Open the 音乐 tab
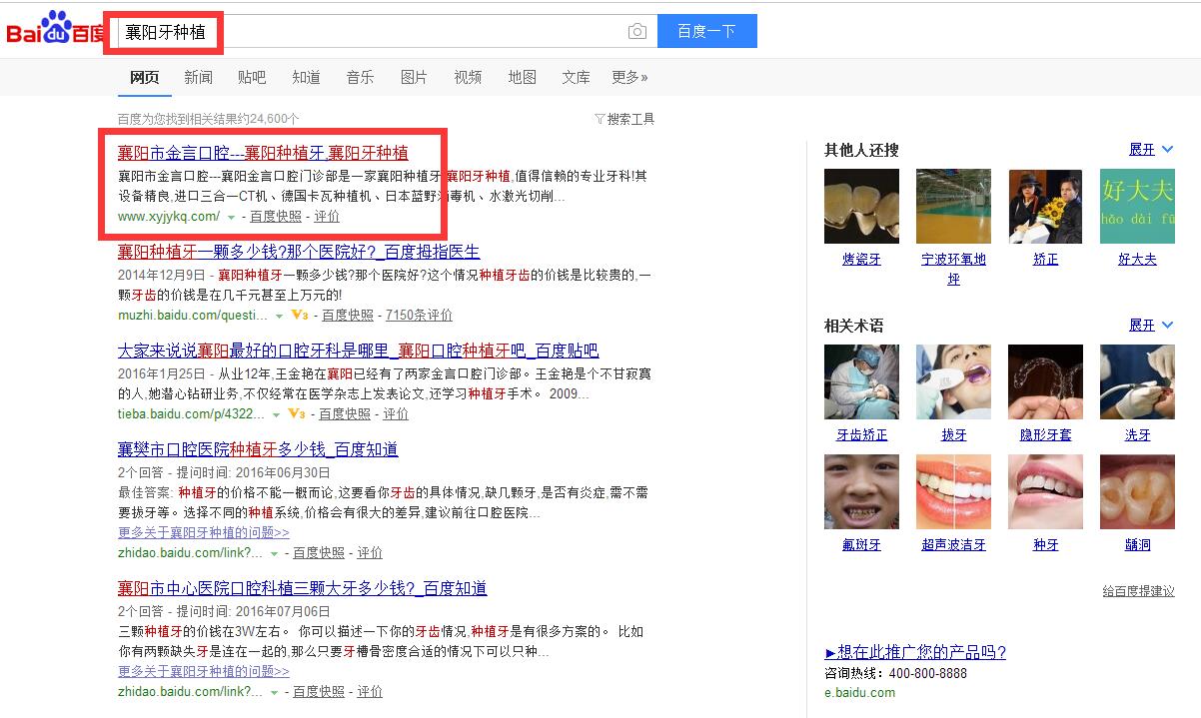 click(x=361, y=77)
